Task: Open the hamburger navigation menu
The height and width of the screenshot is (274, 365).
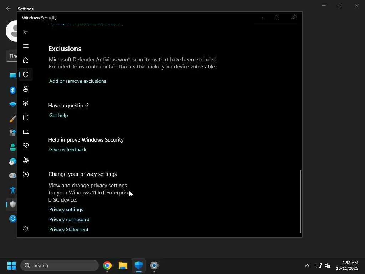Action: [26, 46]
